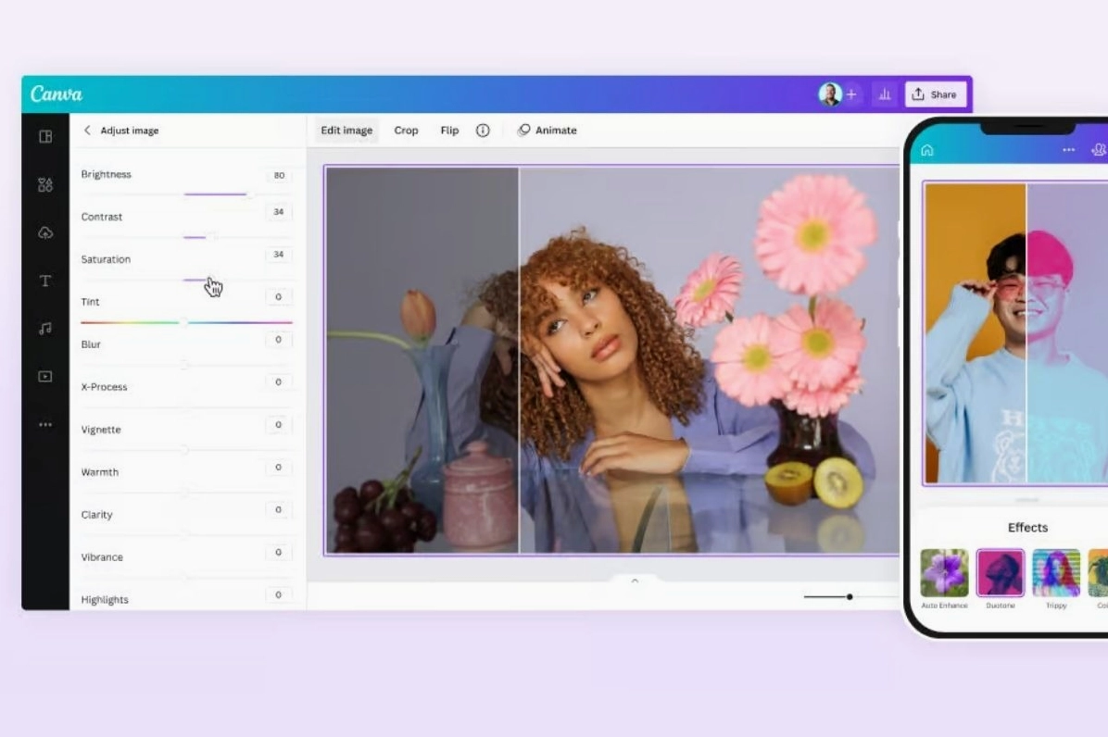This screenshot has height=737, width=1108.
Task: Click the Brightness value field
Action: (x=278, y=176)
